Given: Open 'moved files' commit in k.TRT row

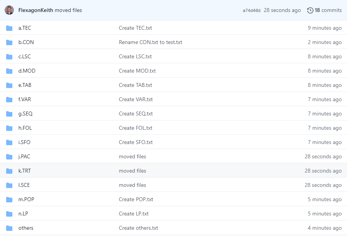Looking at the screenshot, I should [132, 171].
